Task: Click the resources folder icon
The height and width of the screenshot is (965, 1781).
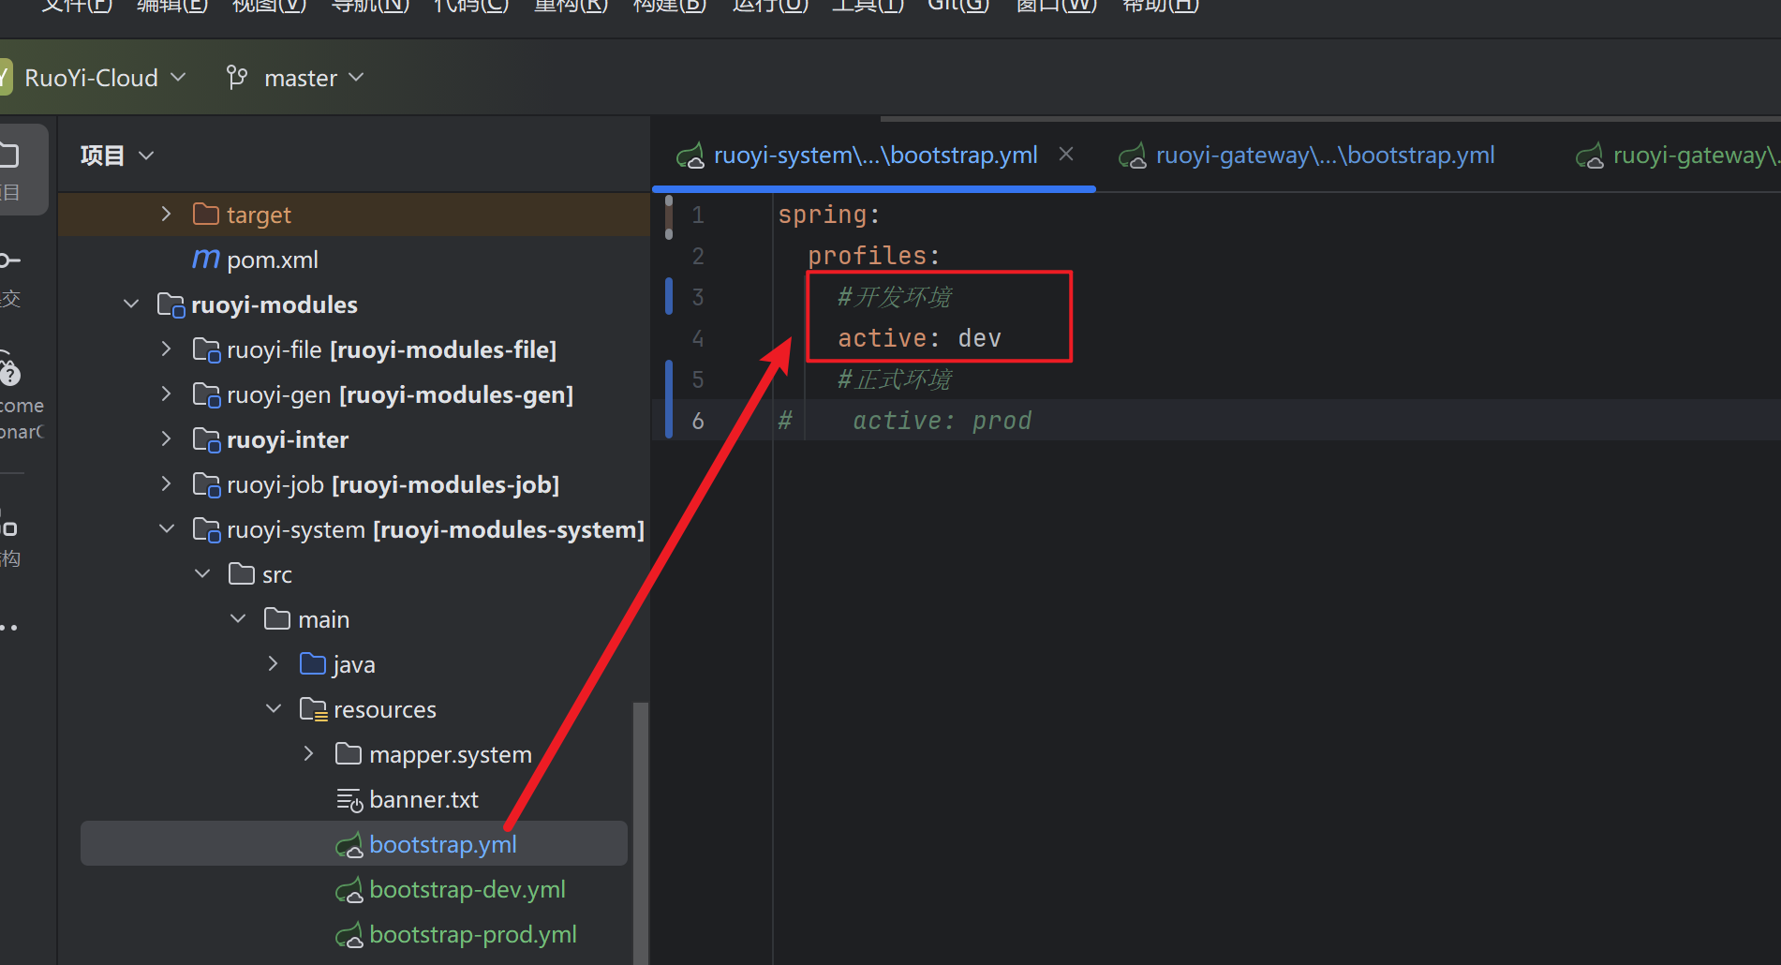Action: [313, 709]
